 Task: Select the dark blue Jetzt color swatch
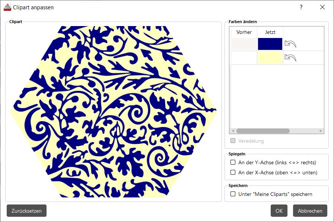270,44
